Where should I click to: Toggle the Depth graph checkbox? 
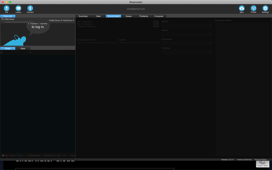coord(3,155)
